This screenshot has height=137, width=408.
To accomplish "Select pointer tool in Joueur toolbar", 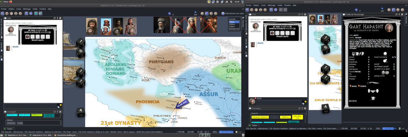I will coord(247,10).
